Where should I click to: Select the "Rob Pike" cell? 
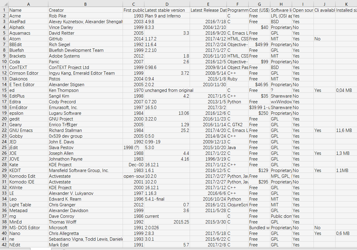(85, 16)
